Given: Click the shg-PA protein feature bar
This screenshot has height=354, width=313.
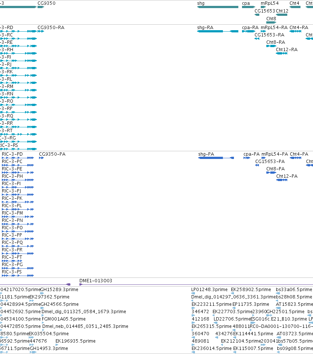Looking at the screenshot, I should (216, 158).
